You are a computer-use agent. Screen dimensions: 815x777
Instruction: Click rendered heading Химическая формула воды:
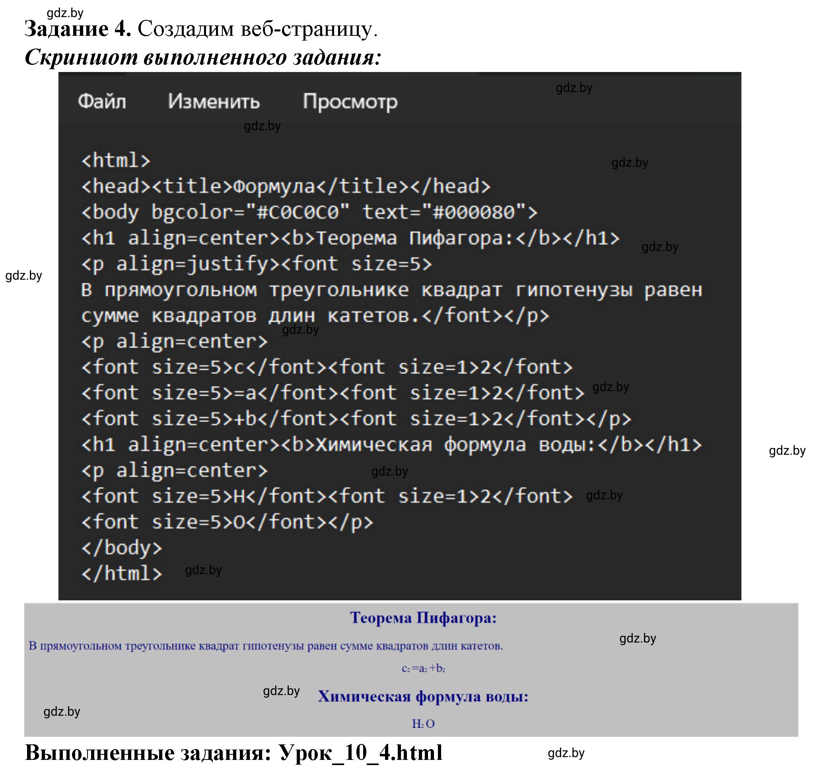coord(423,697)
